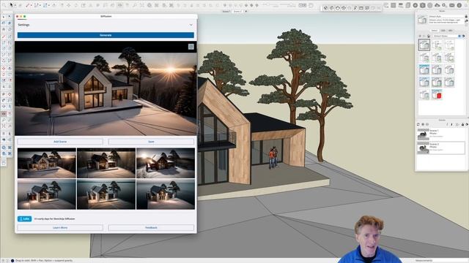Screen dimensions: 469x263
Task: Click the details arrow icon beside styles dropdown
Action: pos(464,36)
